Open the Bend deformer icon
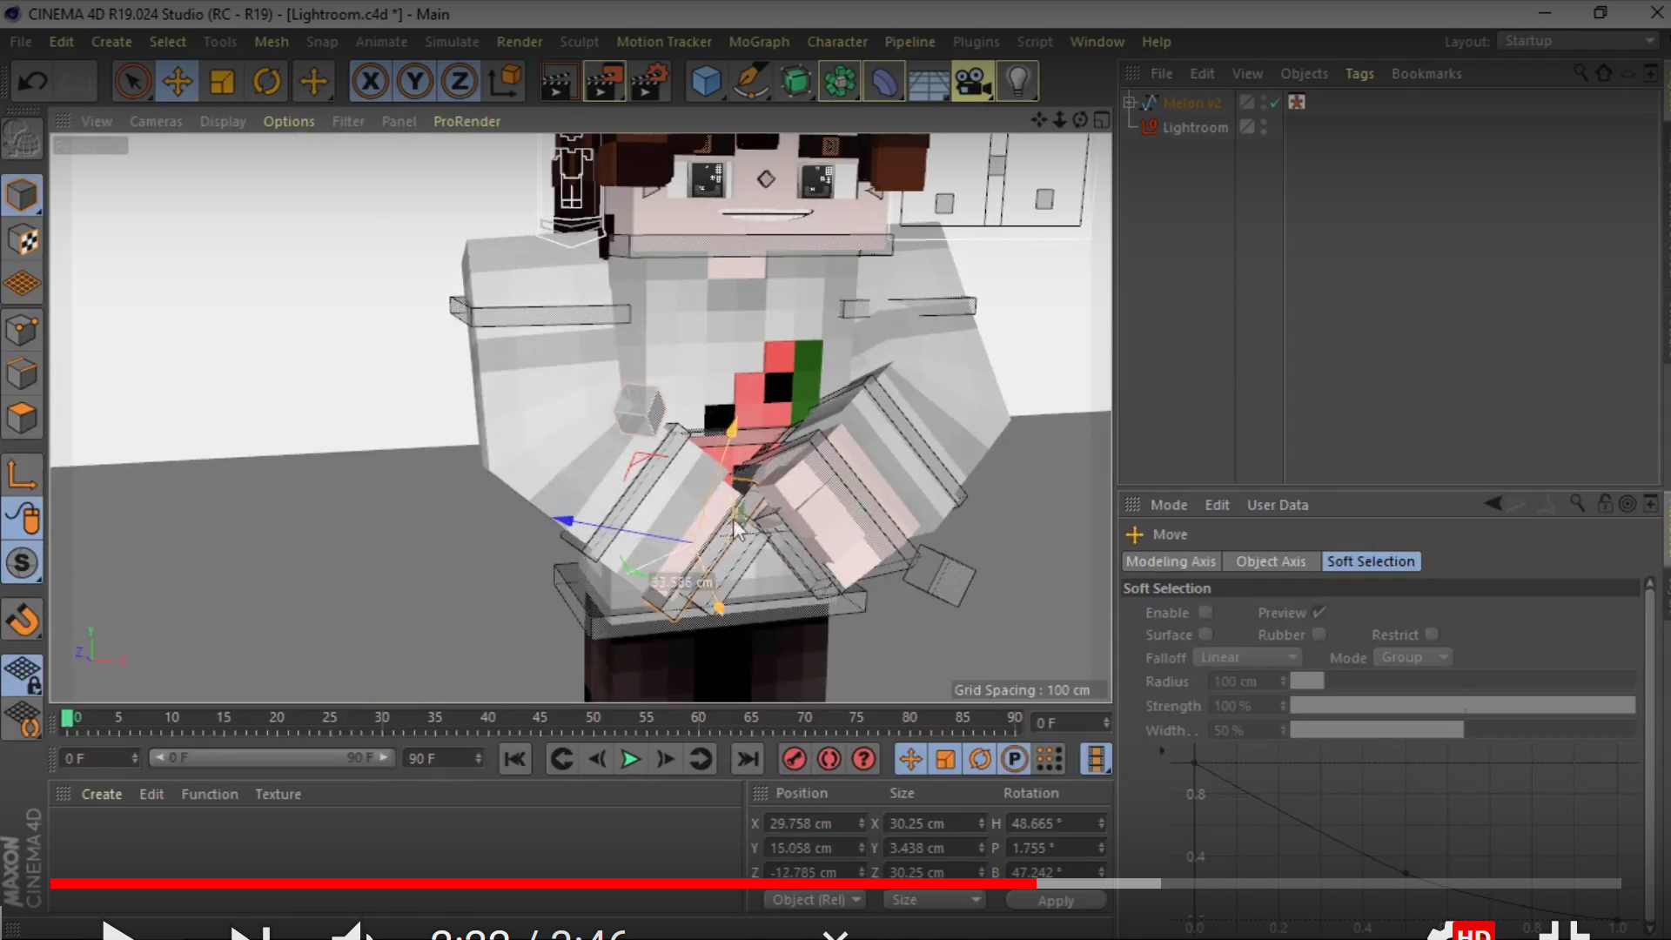 [x=884, y=82]
